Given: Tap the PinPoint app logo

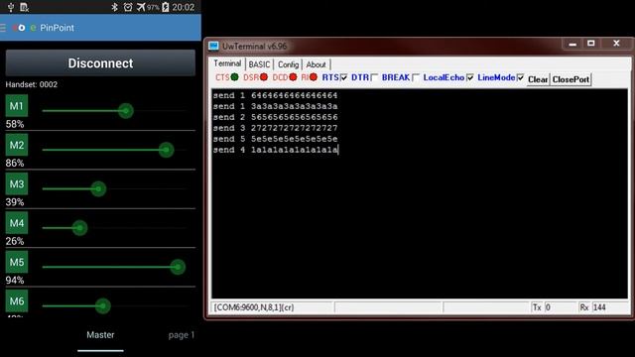Looking at the screenshot, I should coord(24,28).
